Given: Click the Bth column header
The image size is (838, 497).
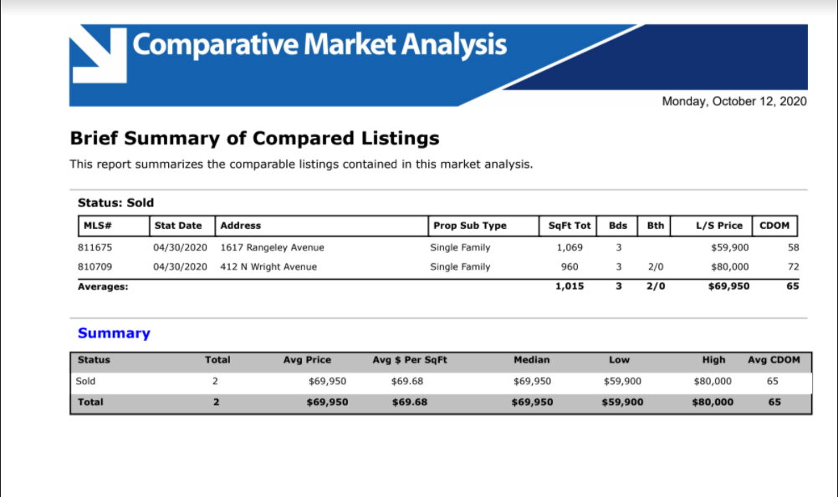Looking at the screenshot, I should pyautogui.click(x=655, y=226).
